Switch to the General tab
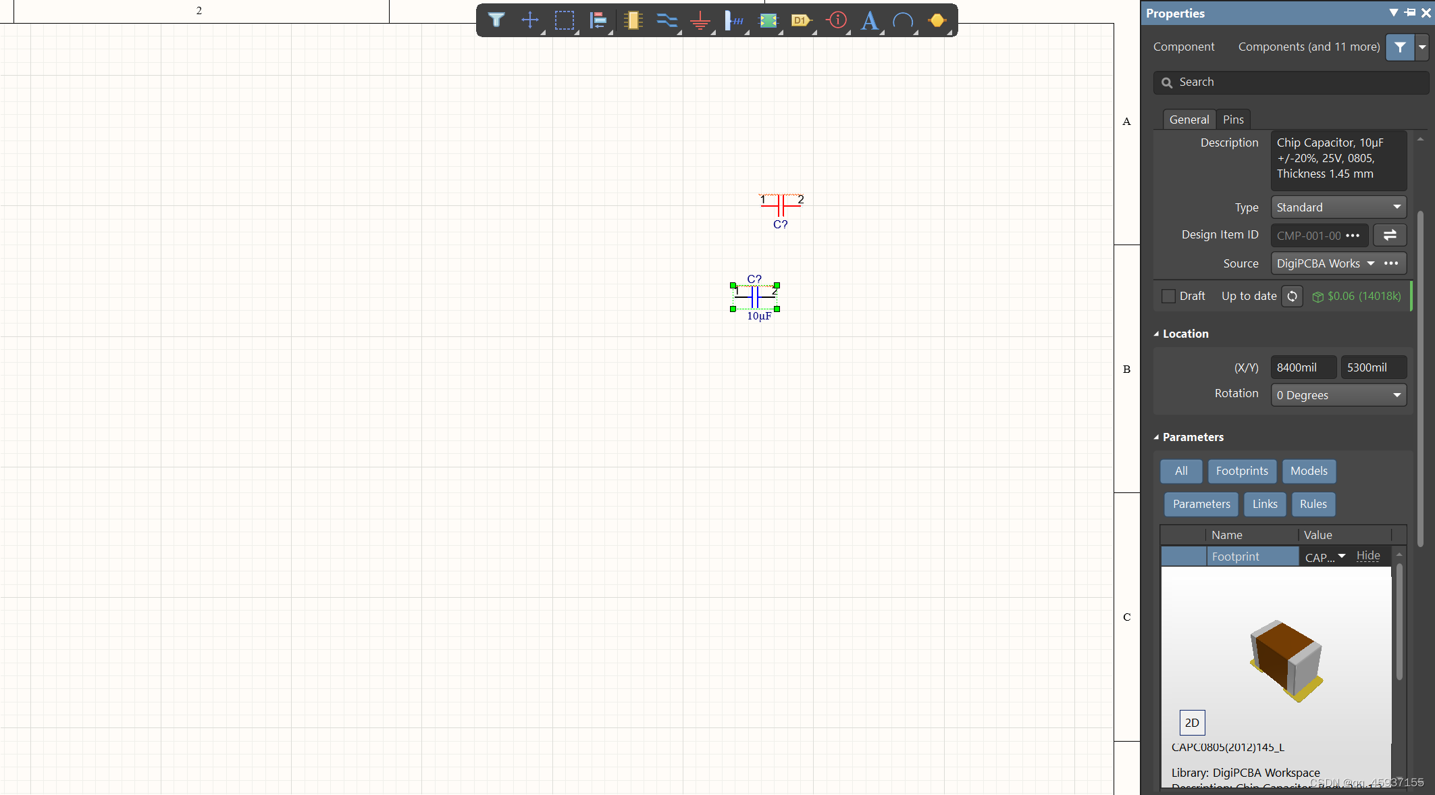Viewport: 1435px width, 795px height. point(1189,120)
